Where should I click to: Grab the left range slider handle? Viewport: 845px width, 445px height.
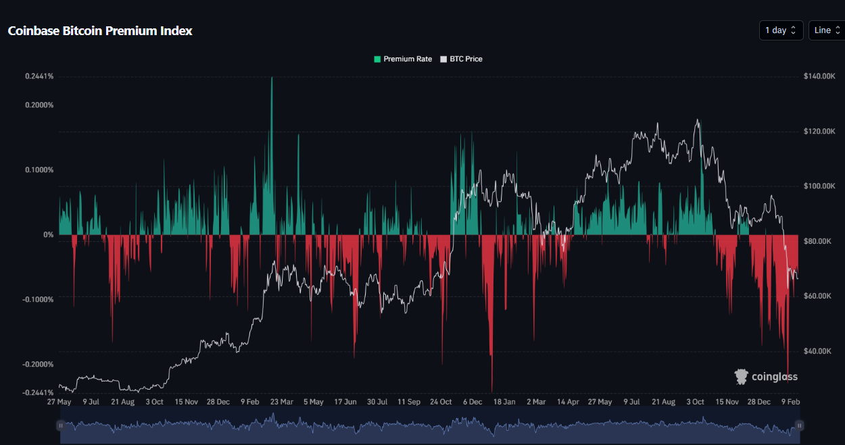tap(61, 425)
